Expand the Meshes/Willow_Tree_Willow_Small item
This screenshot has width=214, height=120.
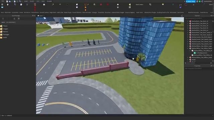[188, 57]
